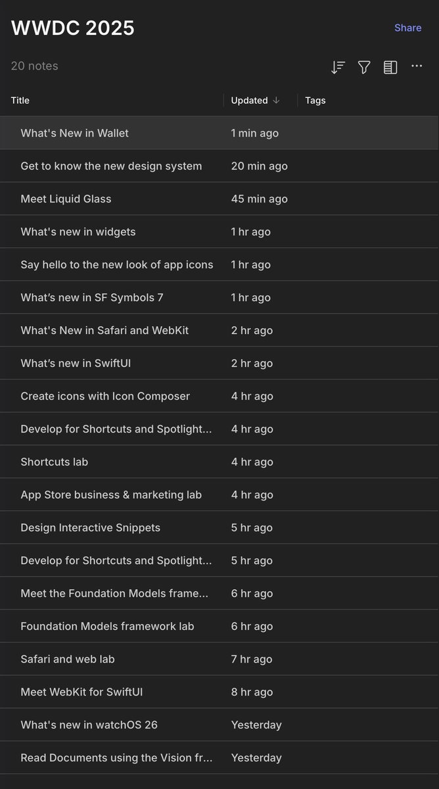Open the Shortcuts lab note
Image resolution: width=439 pixels, height=789 pixels.
pyautogui.click(x=219, y=462)
